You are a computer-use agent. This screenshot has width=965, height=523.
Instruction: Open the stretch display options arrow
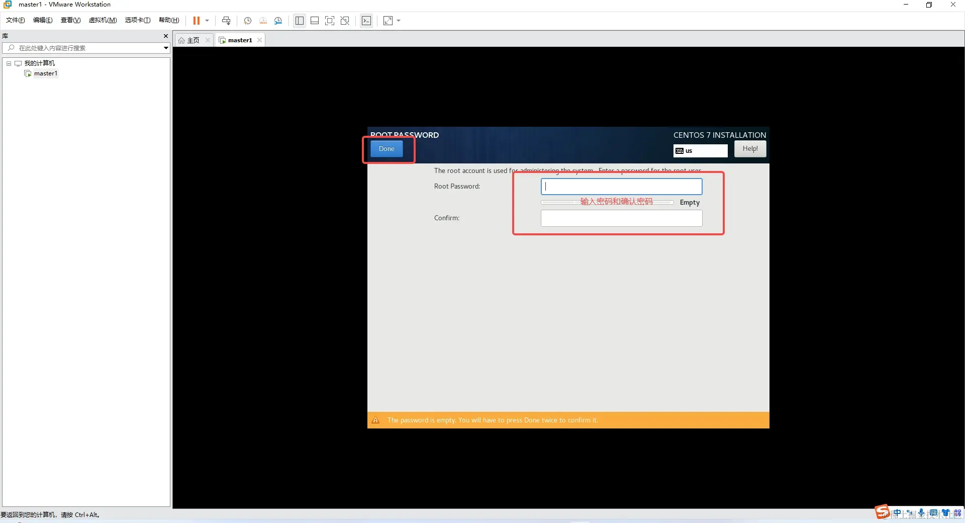coord(399,21)
